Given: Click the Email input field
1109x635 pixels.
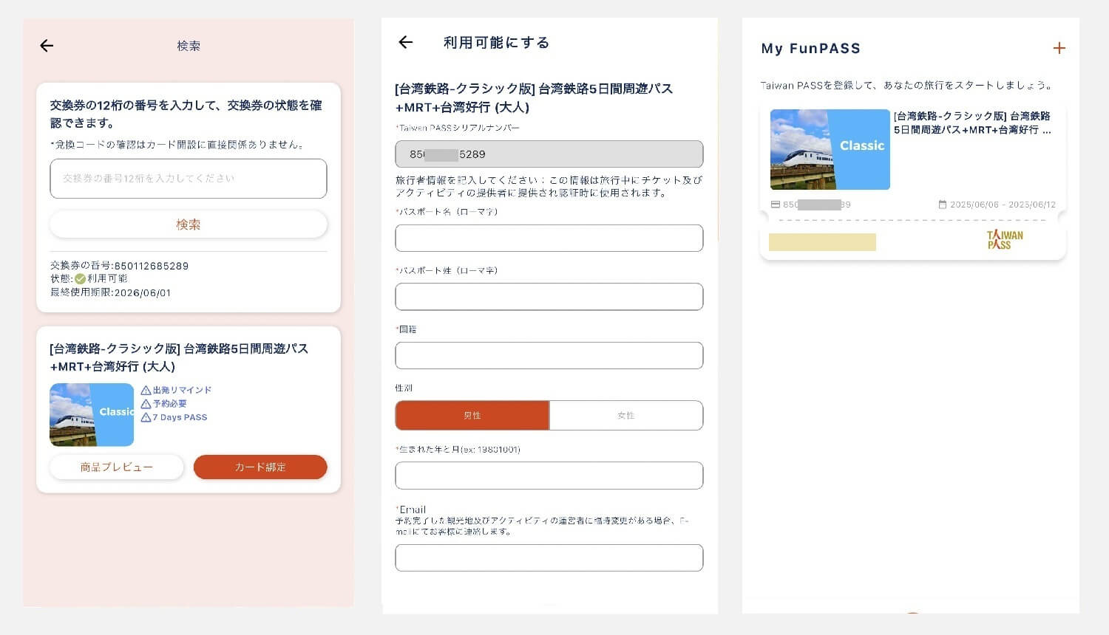Looking at the screenshot, I should (549, 558).
